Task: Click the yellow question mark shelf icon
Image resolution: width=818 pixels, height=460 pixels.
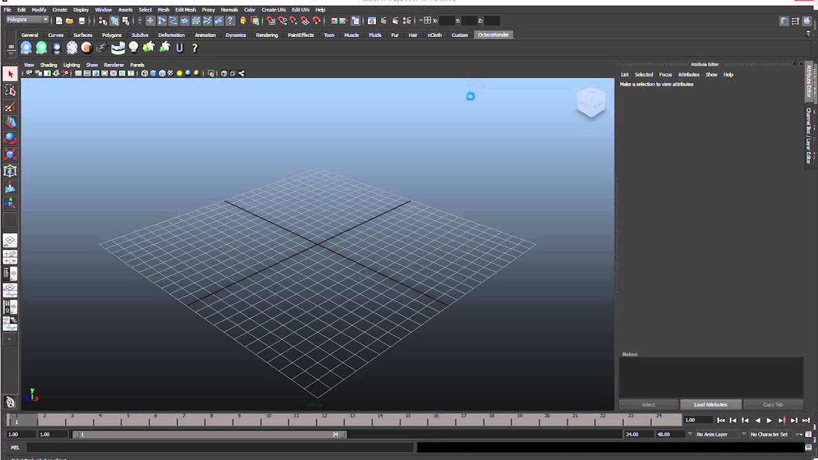Action: click(x=195, y=47)
